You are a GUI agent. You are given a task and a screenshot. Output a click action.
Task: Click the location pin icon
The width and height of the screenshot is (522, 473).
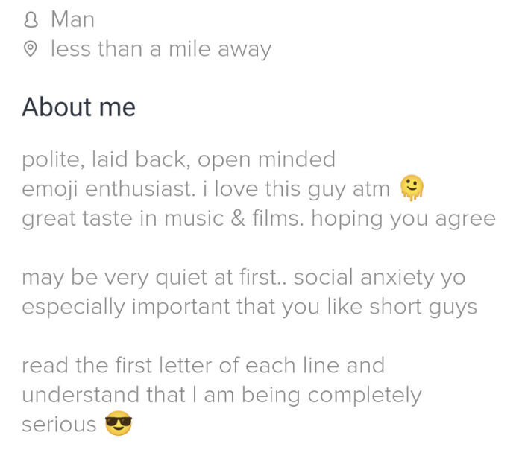(31, 50)
